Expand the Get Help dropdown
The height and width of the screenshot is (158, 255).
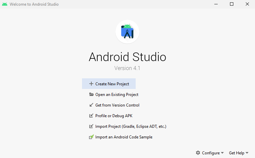pyautogui.click(x=239, y=153)
